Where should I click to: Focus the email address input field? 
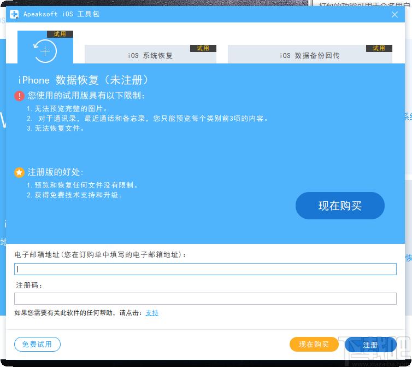pos(205,269)
